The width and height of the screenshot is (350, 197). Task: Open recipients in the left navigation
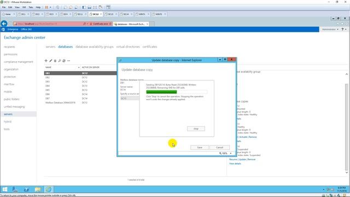pyautogui.click(x=9, y=47)
